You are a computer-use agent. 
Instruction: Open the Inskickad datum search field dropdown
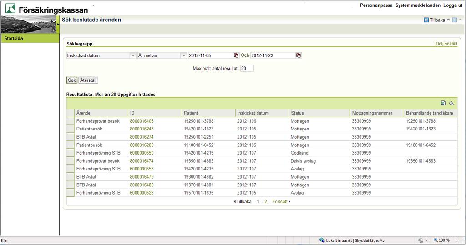point(133,55)
